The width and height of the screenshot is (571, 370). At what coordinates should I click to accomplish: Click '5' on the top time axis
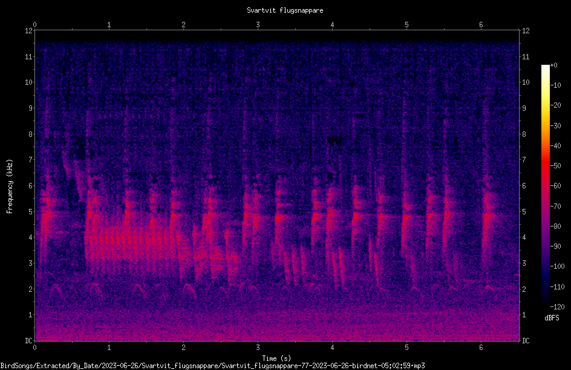[406, 25]
